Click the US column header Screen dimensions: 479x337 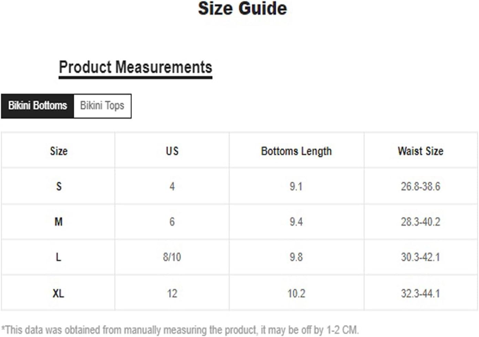(172, 151)
